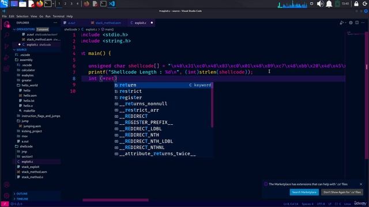Click Don't Show Again for .cx files
This screenshot has height=207, width=369.
click(342, 192)
